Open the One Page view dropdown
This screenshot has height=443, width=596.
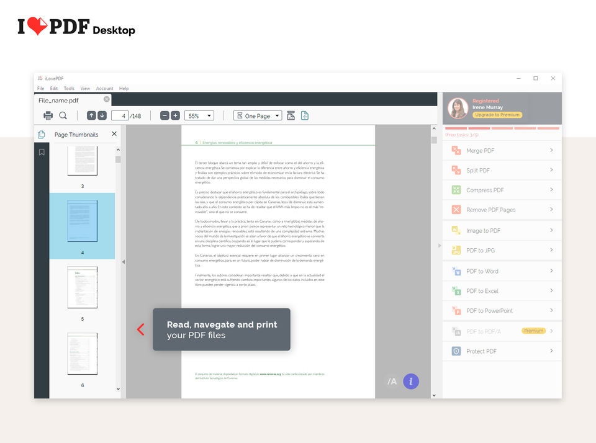pyautogui.click(x=258, y=116)
